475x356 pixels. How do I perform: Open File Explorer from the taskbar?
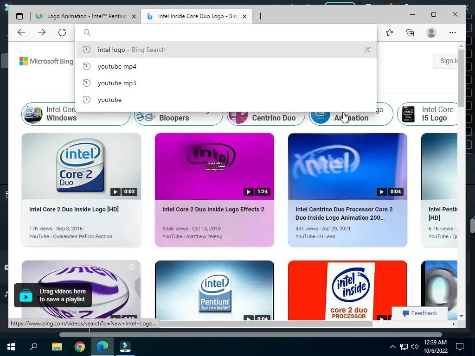point(57,347)
